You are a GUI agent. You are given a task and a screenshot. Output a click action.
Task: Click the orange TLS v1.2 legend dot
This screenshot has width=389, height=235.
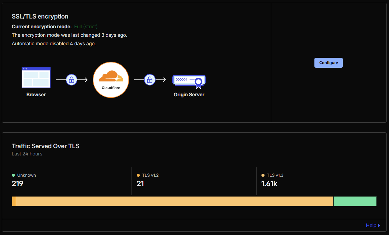click(x=138, y=175)
